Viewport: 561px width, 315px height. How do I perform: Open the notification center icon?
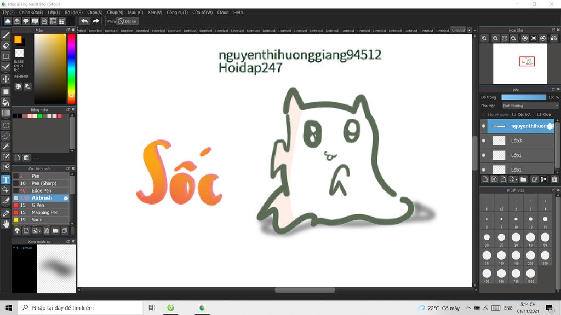550,307
